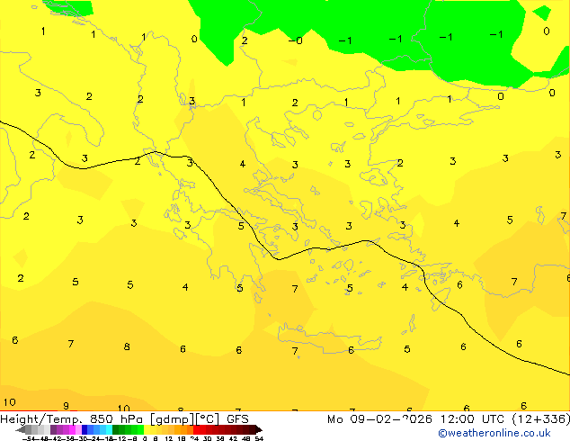Click the 'GFS' model label

tap(237, 419)
